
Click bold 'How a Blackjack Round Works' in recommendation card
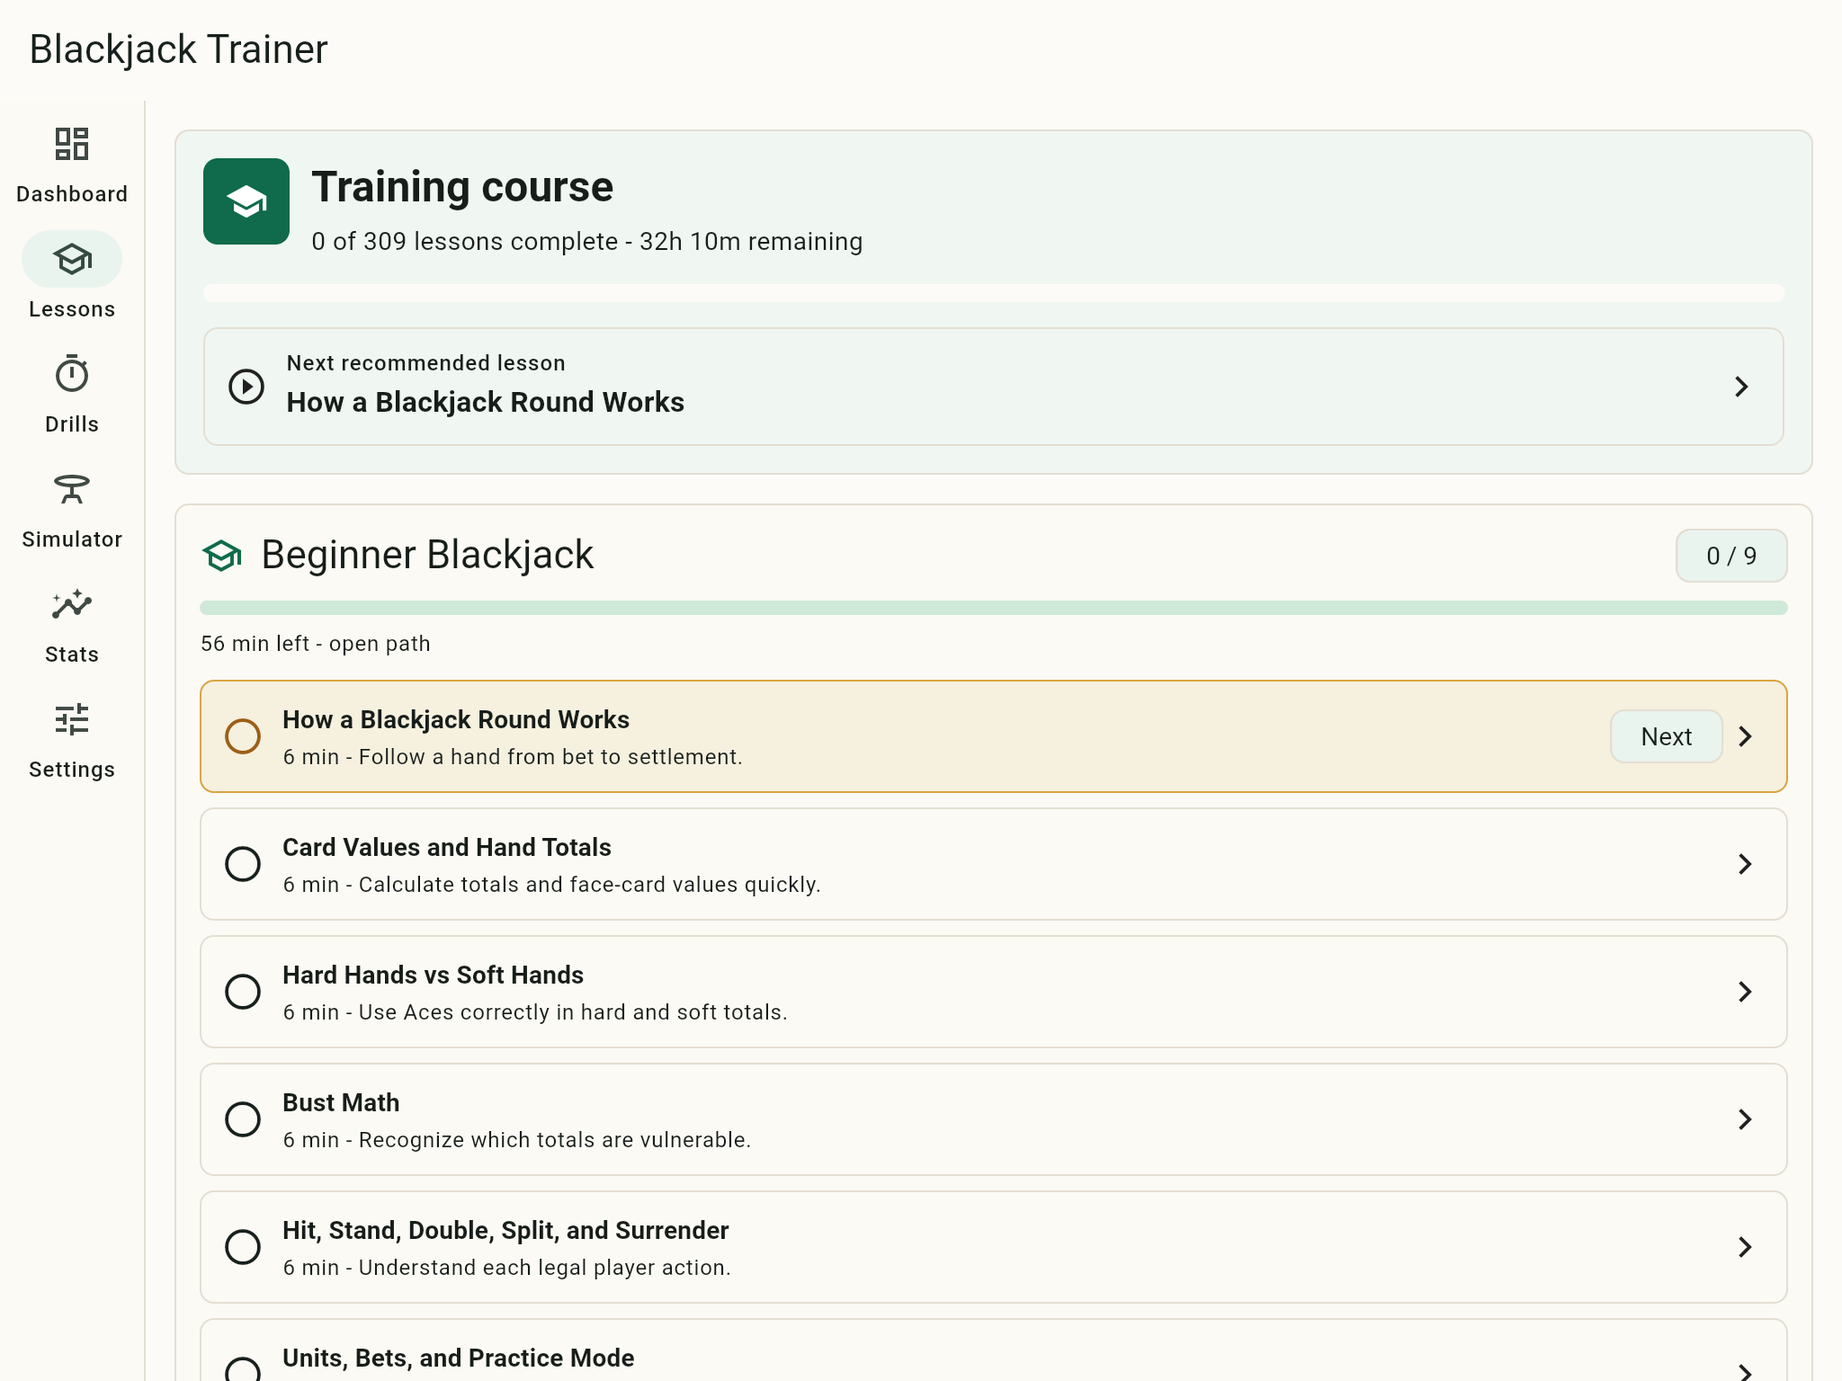486,402
